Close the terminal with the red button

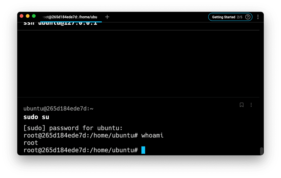click(22, 16)
